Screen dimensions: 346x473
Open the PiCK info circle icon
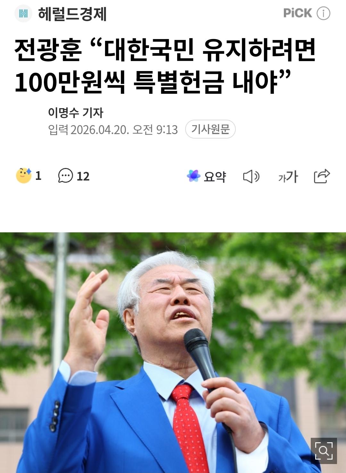tap(323, 13)
